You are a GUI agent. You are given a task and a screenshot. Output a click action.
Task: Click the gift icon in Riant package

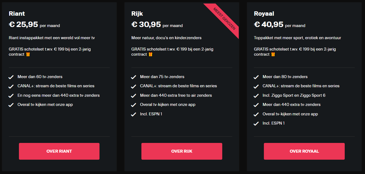point(28,54)
